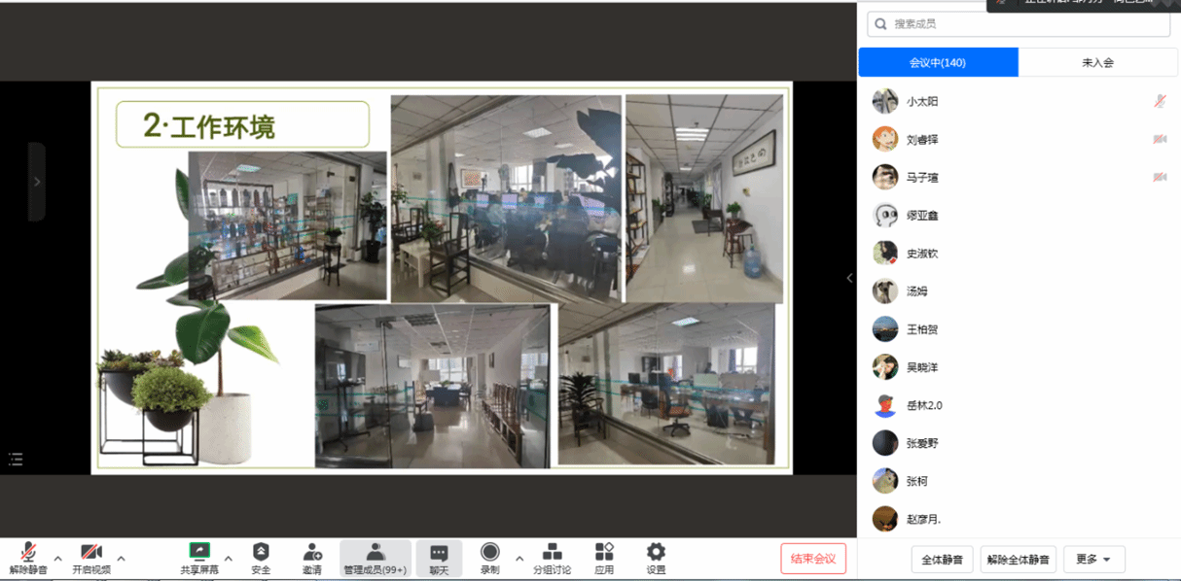Open 分组讨论 breakout rooms icon
Image resolution: width=1181 pixels, height=581 pixels.
(552, 553)
